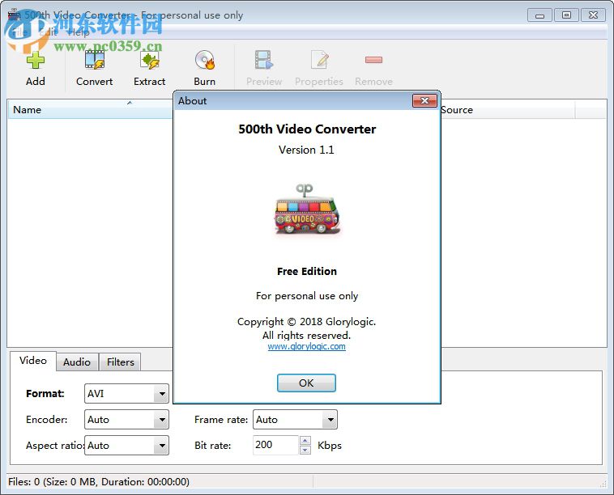Click the Bit rate input field
The width and height of the screenshot is (614, 495).
tap(275, 445)
